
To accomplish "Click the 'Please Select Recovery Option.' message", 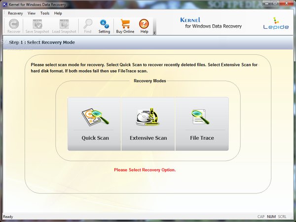I will click(145, 170).
